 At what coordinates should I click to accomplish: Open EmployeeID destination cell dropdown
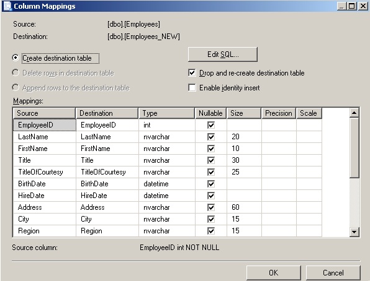point(107,125)
